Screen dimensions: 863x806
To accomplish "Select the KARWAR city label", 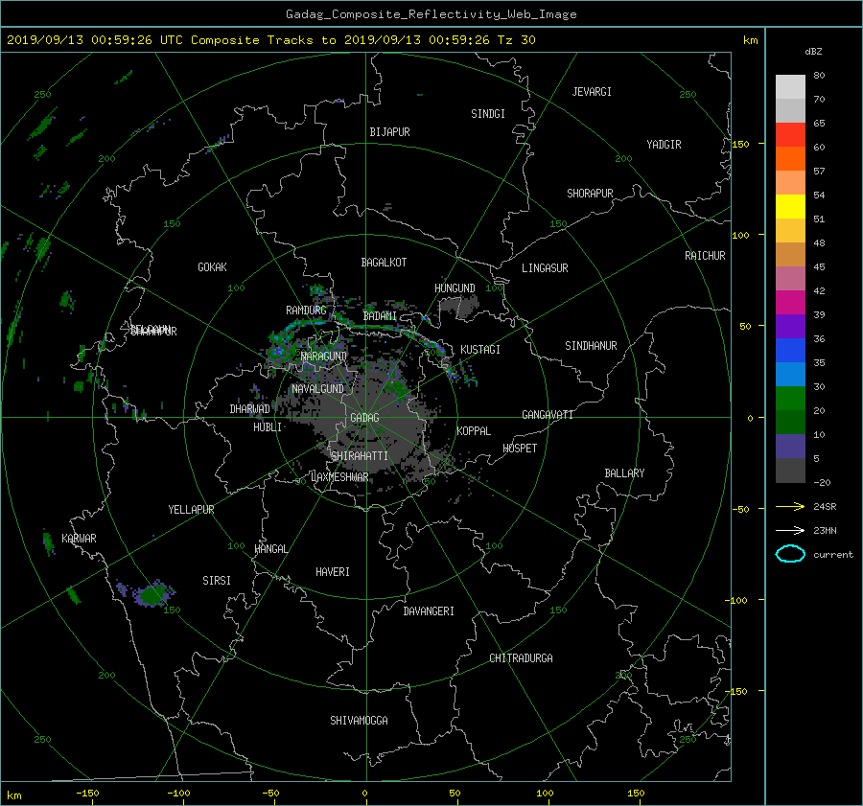I will 79,539.
